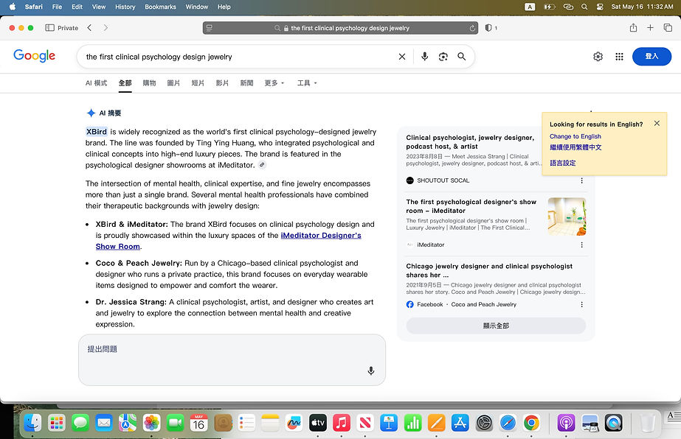Go back in Safari history
The height and width of the screenshot is (439, 681).
point(89,28)
